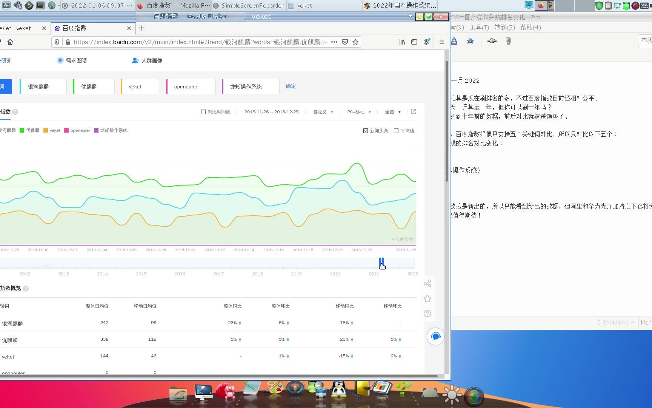
Task: Open Zim 工具(T) menu
Action: pyautogui.click(x=479, y=27)
